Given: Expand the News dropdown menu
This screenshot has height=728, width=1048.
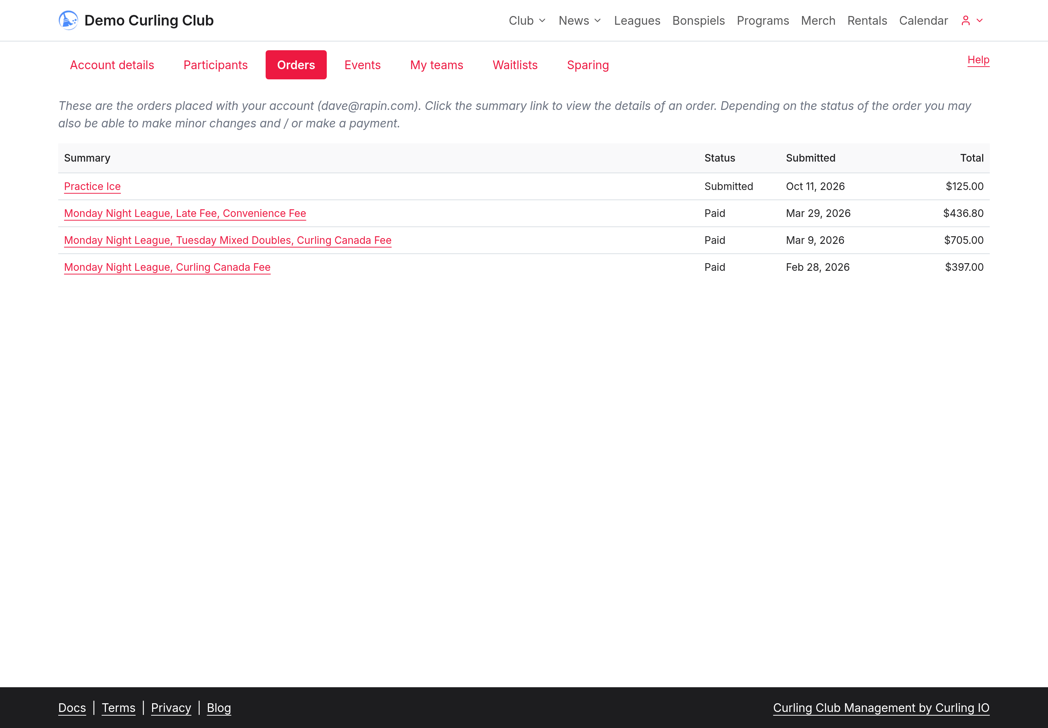Looking at the screenshot, I should (x=580, y=20).
